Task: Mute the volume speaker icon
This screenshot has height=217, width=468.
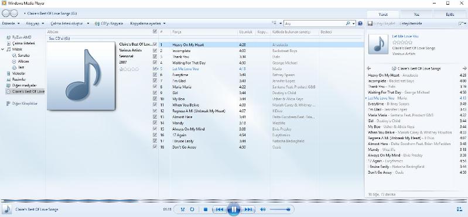Action: 262,209
